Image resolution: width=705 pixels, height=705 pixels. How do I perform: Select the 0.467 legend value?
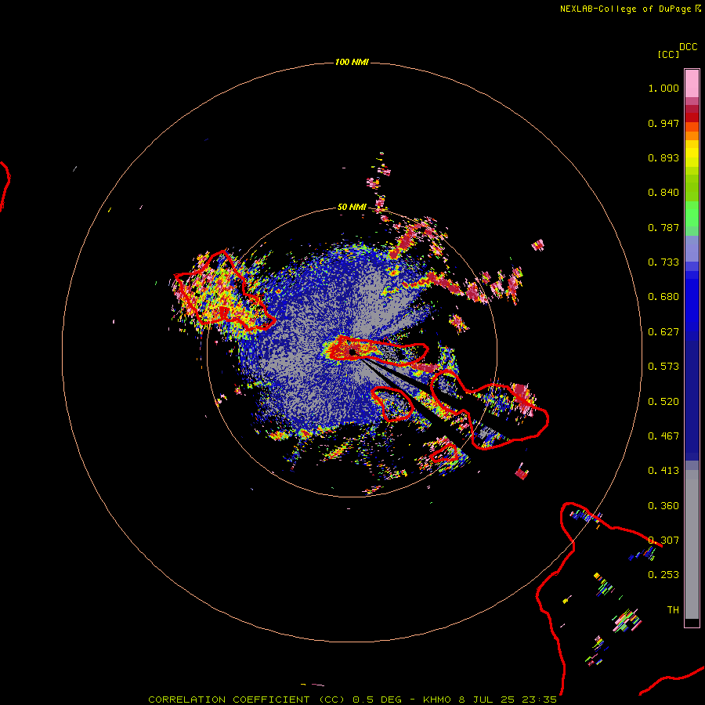click(663, 436)
